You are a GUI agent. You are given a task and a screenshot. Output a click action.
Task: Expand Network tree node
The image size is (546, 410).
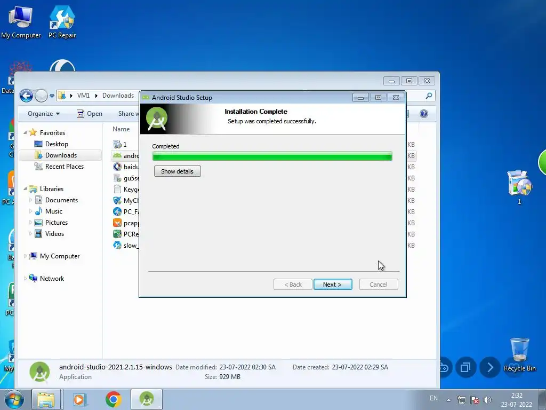click(x=25, y=278)
